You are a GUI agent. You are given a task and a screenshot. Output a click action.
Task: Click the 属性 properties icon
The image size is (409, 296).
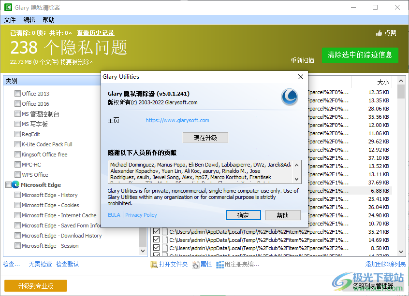click(196, 265)
